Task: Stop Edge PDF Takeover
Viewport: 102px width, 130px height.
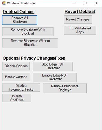Action: 53,66
